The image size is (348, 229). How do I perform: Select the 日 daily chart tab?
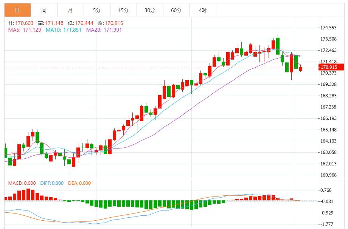(x=17, y=10)
